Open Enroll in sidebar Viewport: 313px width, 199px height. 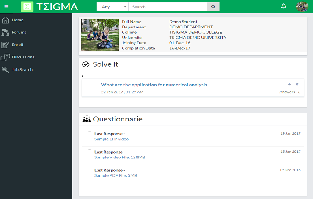tap(17, 45)
